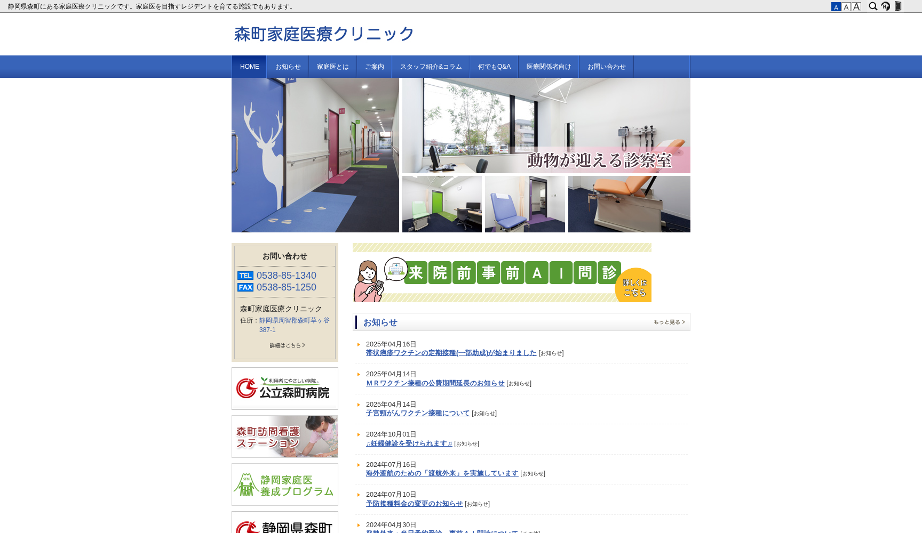Select the small font size 'A' toggle
Image resolution: width=922 pixels, height=533 pixels.
point(836,6)
